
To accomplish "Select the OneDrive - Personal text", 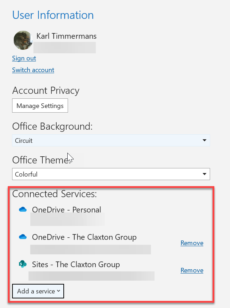I will click(67, 210).
